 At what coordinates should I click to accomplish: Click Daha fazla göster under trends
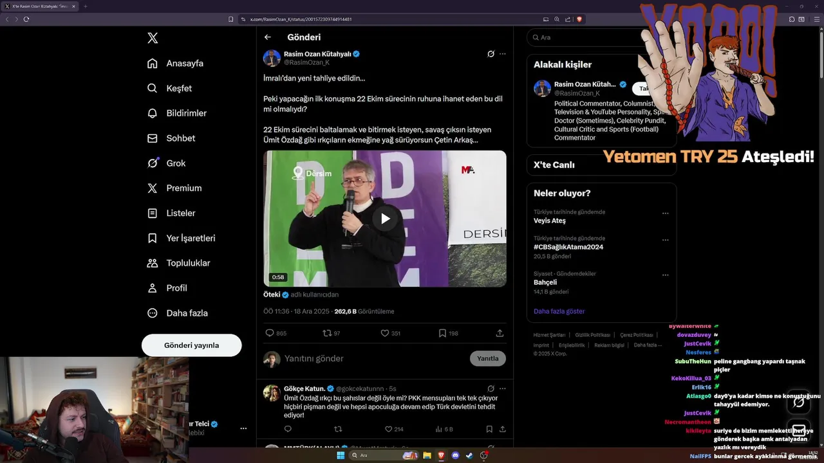pos(559,311)
